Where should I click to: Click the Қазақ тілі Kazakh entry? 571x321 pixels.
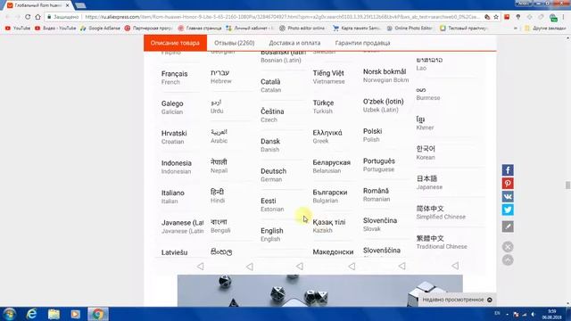(x=329, y=226)
